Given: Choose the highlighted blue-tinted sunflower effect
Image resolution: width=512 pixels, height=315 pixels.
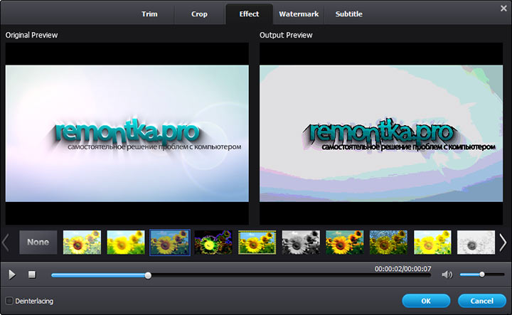Looking at the screenshot, I should click(170, 242).
